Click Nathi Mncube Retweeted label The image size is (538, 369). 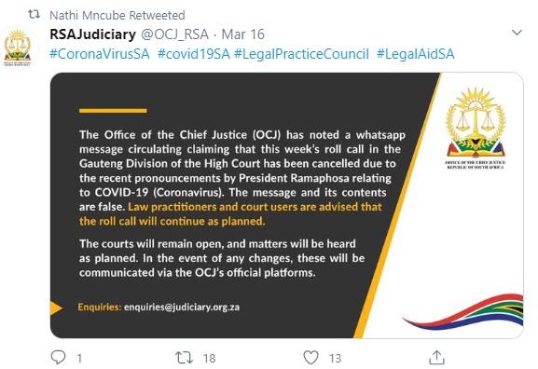pyautogui.click(x=117, y=15)
